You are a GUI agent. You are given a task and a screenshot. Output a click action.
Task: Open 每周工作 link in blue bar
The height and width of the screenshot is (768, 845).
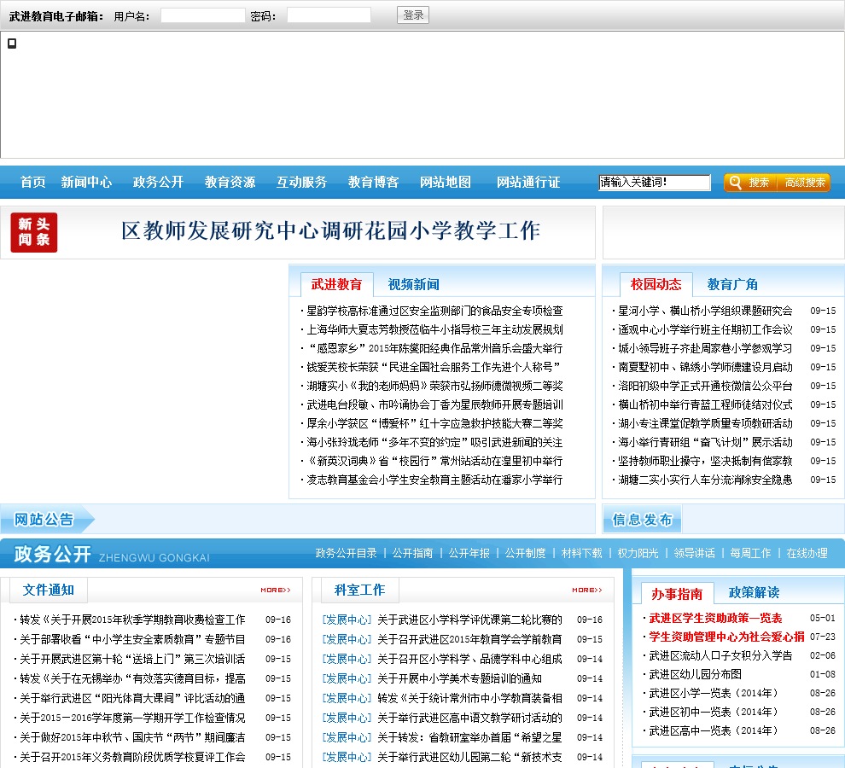[750, 553]
